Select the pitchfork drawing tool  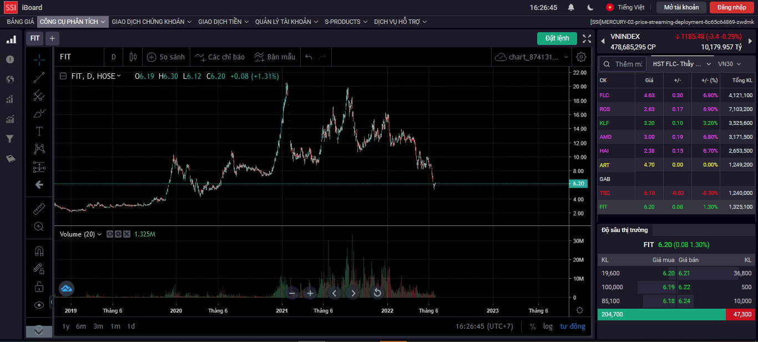click(39, 95)
